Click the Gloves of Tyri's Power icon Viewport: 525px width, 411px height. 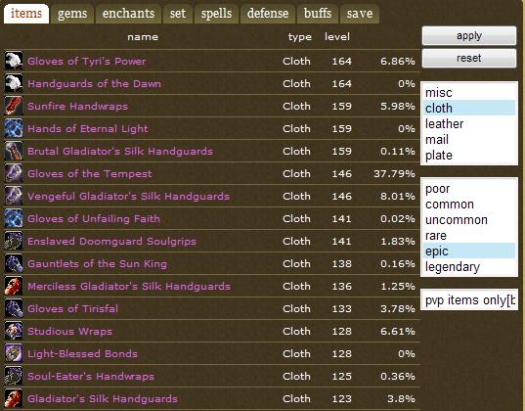[14, 61]
